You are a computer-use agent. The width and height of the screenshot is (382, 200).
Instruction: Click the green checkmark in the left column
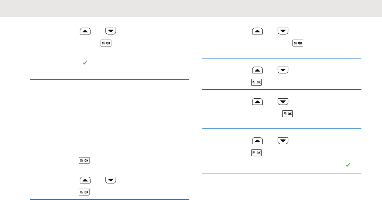[84, 63]
